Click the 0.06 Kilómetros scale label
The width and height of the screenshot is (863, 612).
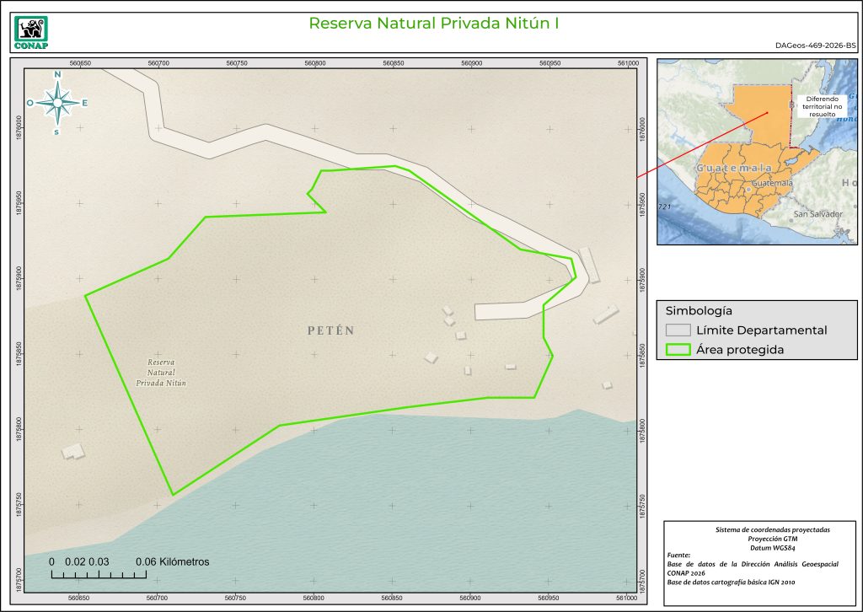click(172, 561)
